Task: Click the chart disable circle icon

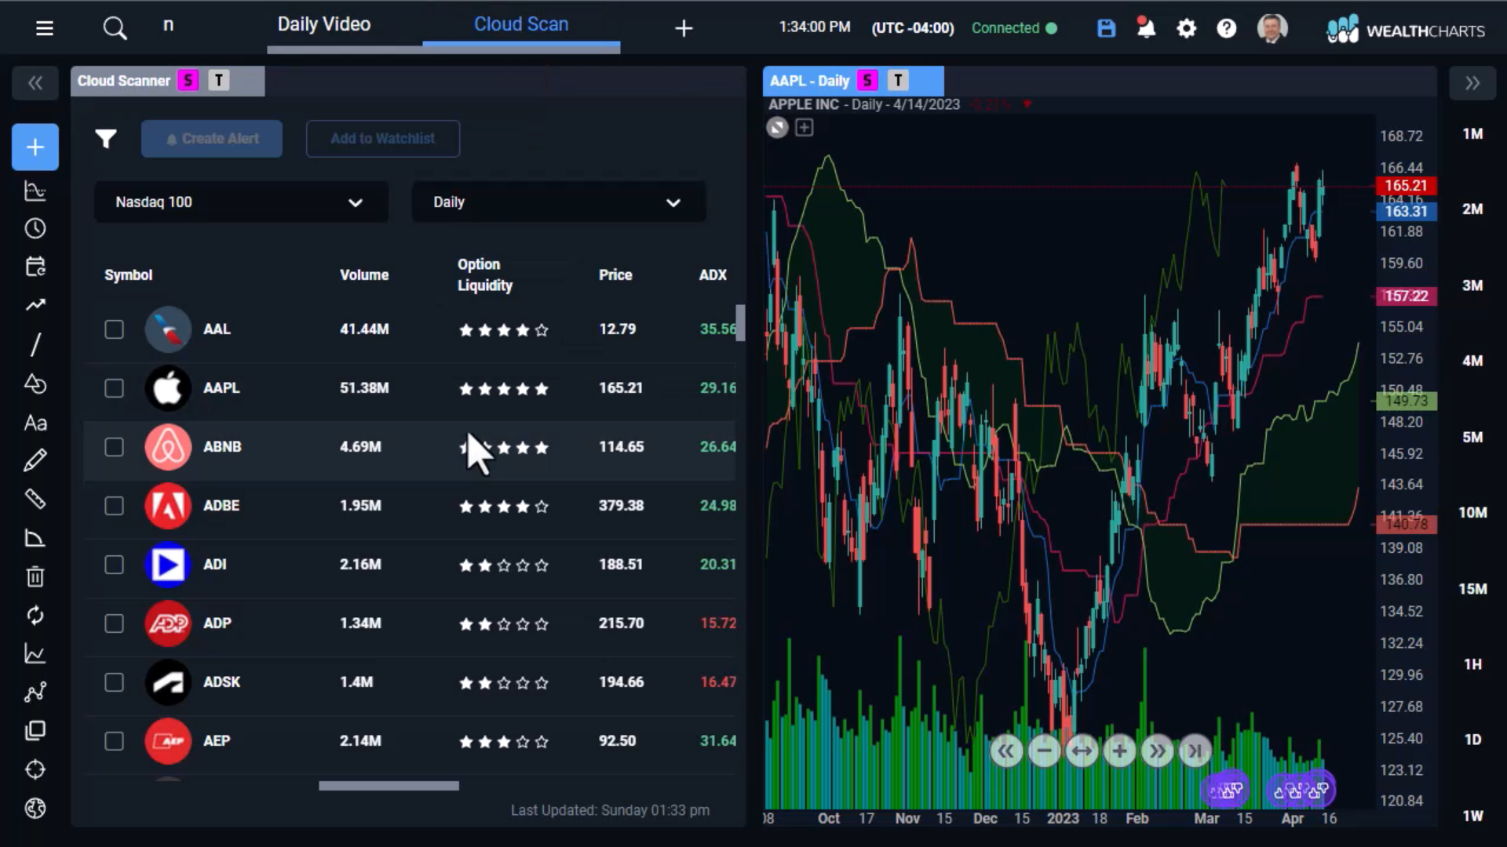Action: tap(777, 127)
